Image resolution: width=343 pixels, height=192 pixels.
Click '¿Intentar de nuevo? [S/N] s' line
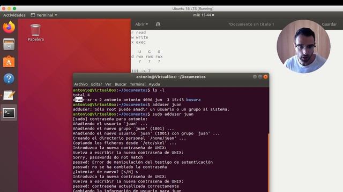coord(106,172)
